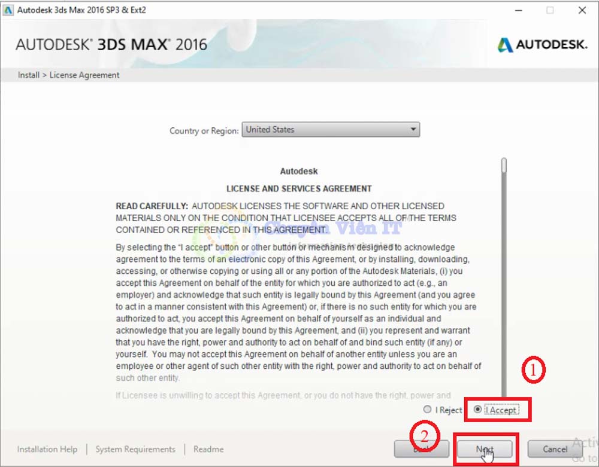Click the Autodesk app icon in title bar

[x=8, y=10]
